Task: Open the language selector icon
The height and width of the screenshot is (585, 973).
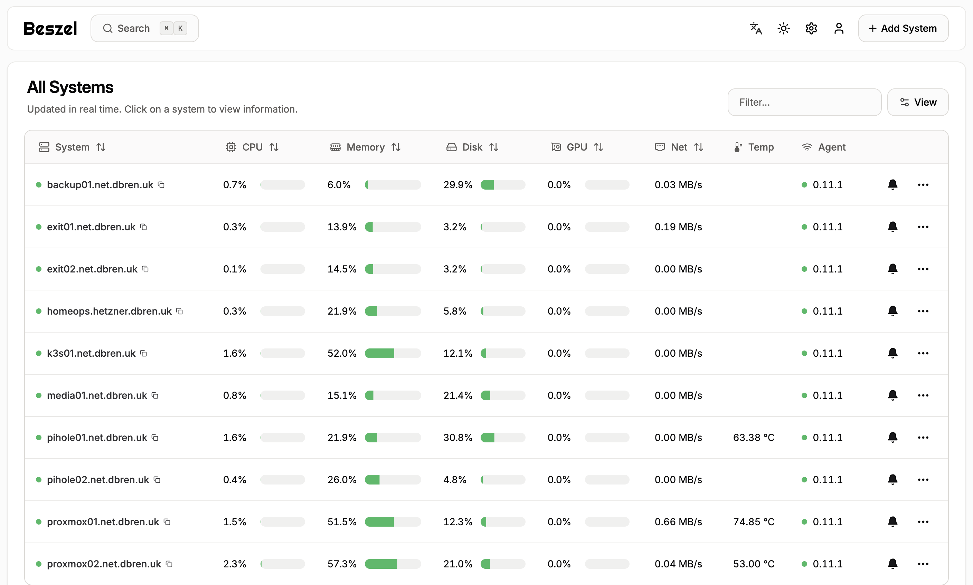Action: [756, 28]
